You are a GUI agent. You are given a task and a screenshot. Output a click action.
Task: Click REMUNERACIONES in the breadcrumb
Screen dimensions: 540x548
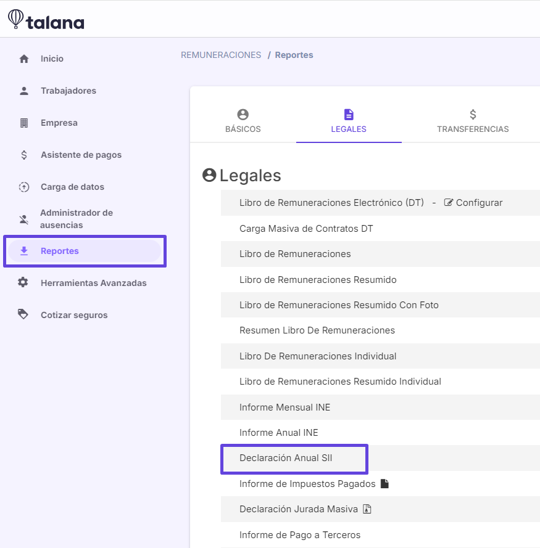[x=221, y=55]
